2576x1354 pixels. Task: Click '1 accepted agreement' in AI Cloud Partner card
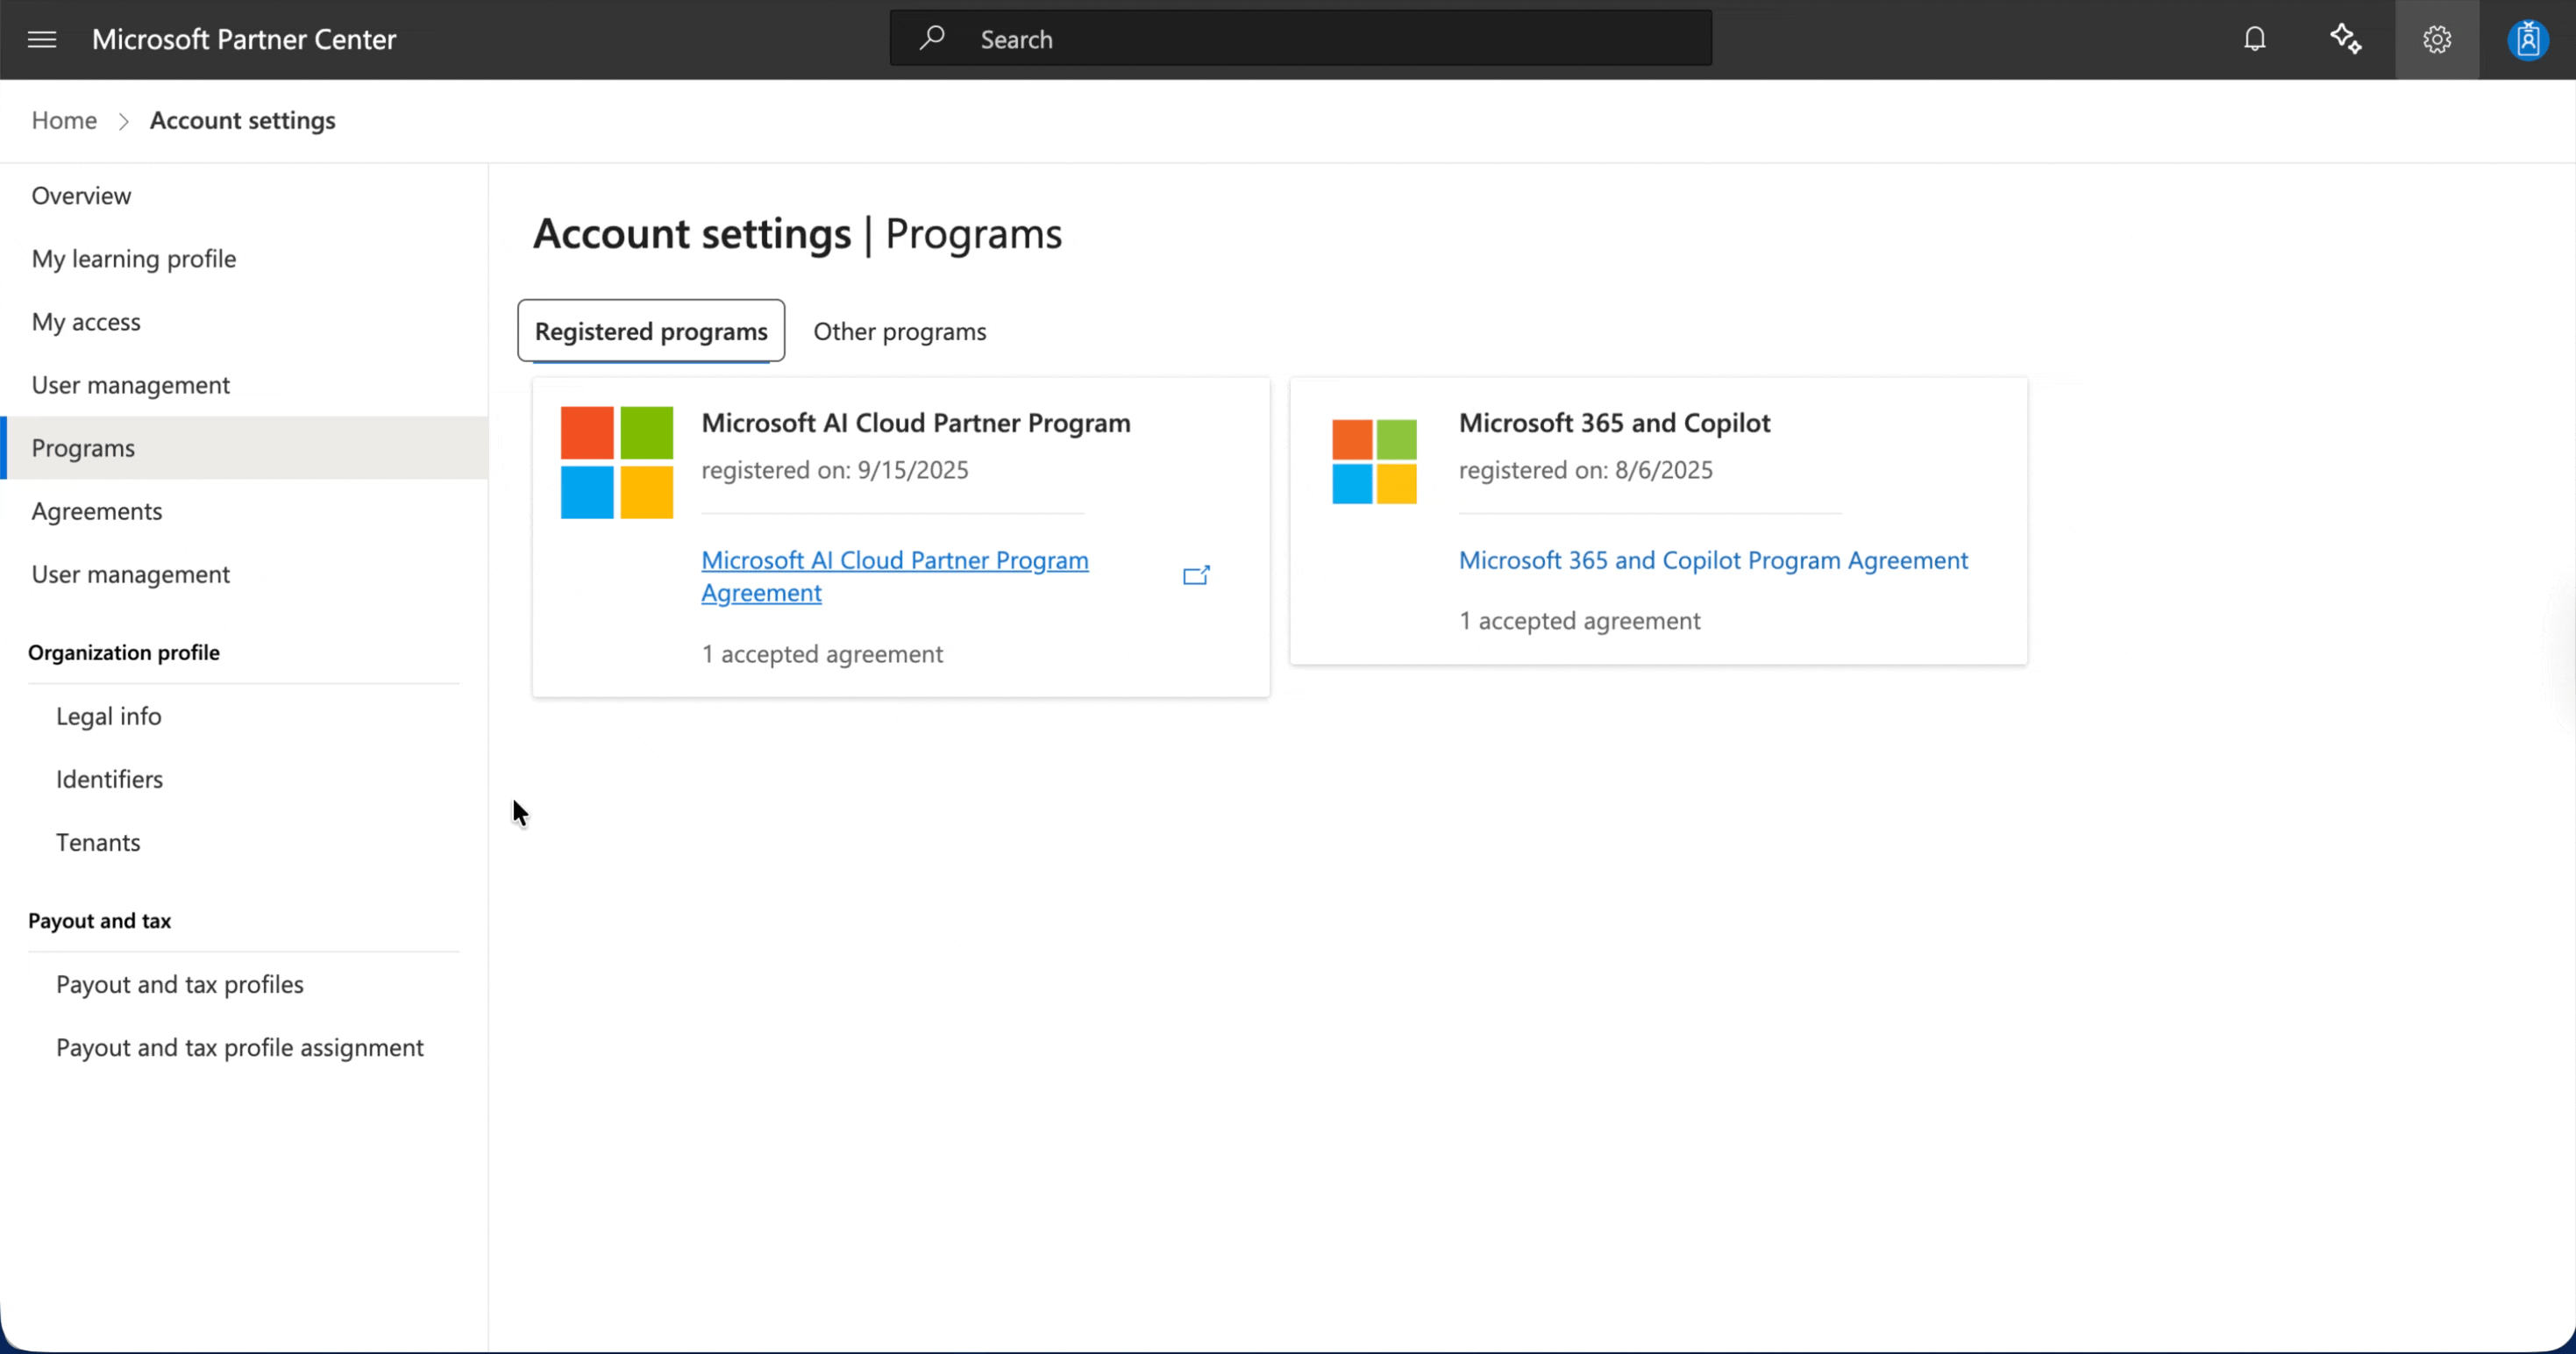click(822, 653)
